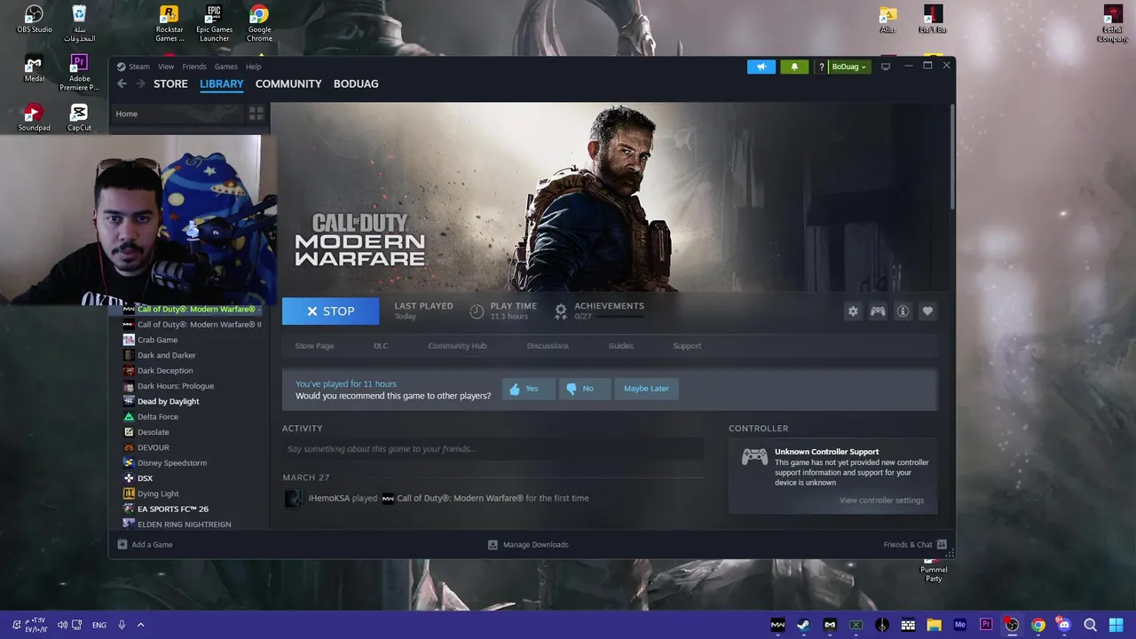This screenshot has width=1136, height=639.
Task: Click the taskbar volume speaker icon
Action: pos(62,625)
